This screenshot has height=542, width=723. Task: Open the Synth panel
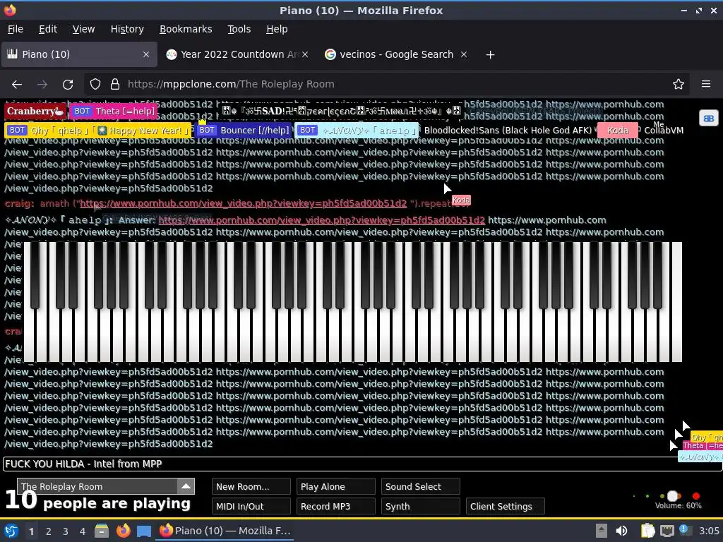point(421,507)
